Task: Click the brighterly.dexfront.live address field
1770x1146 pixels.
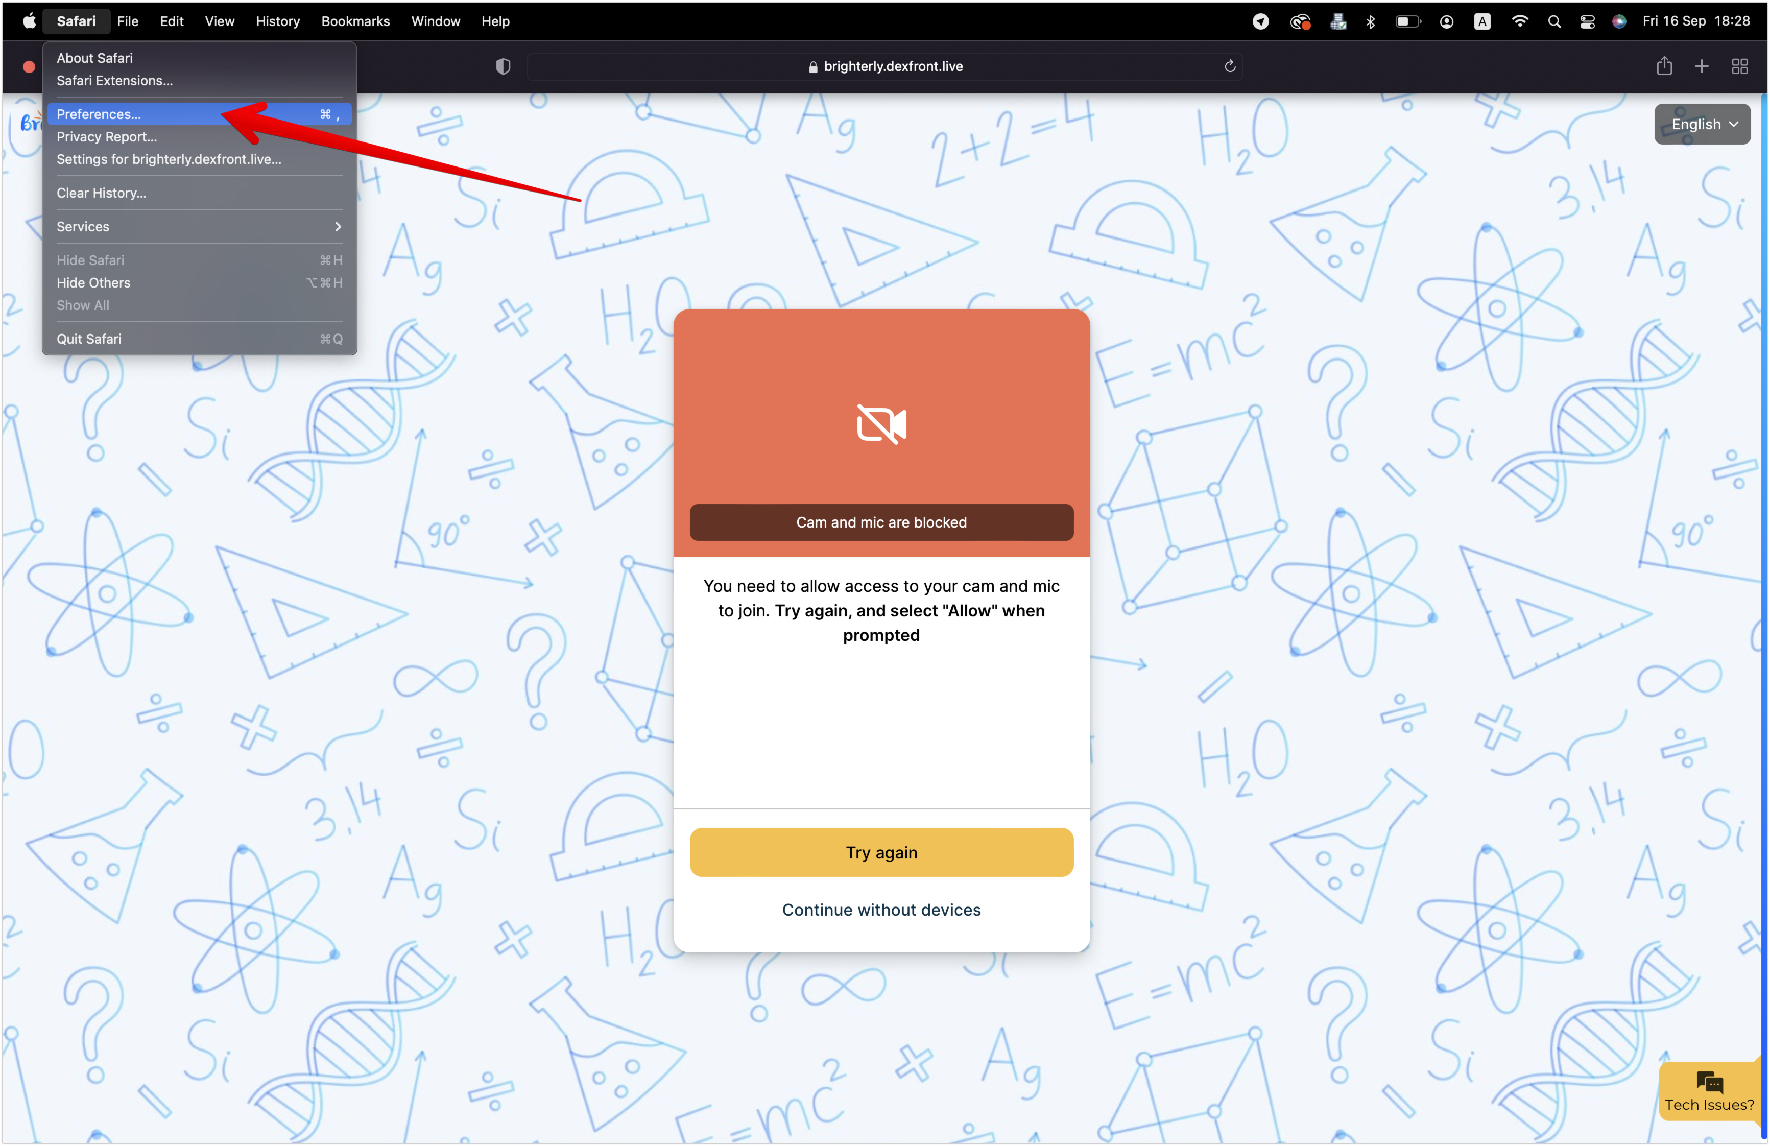Action: (x=884, y=66)
